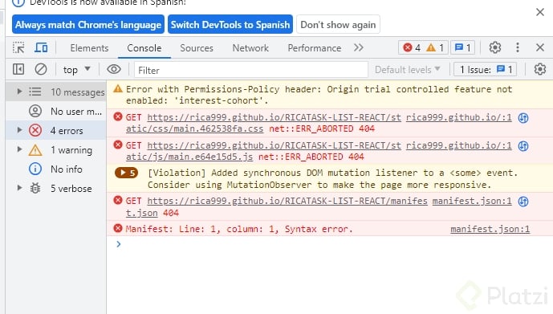Open the main.e64e15d5.js URL link

[263, 151]
